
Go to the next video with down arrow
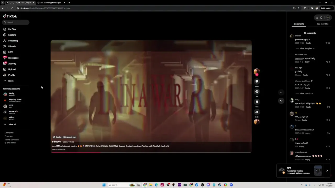[281, 101]
